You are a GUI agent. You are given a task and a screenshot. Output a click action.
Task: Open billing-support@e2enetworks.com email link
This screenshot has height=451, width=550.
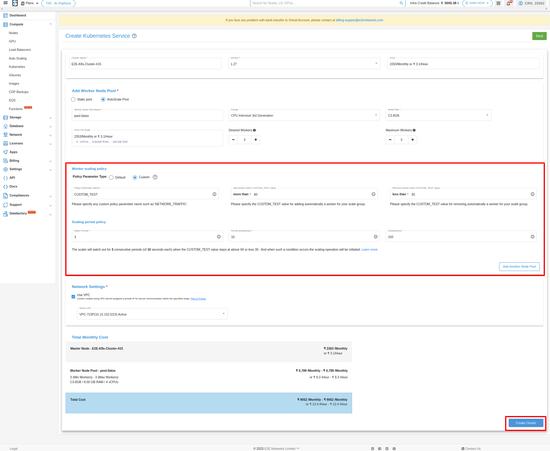click(360, 20)
